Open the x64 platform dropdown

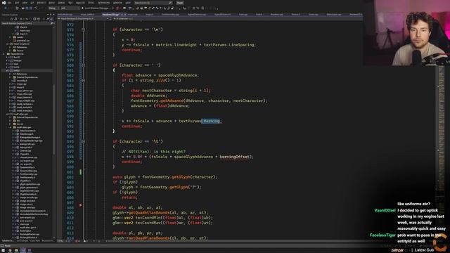tap(70, 8)
